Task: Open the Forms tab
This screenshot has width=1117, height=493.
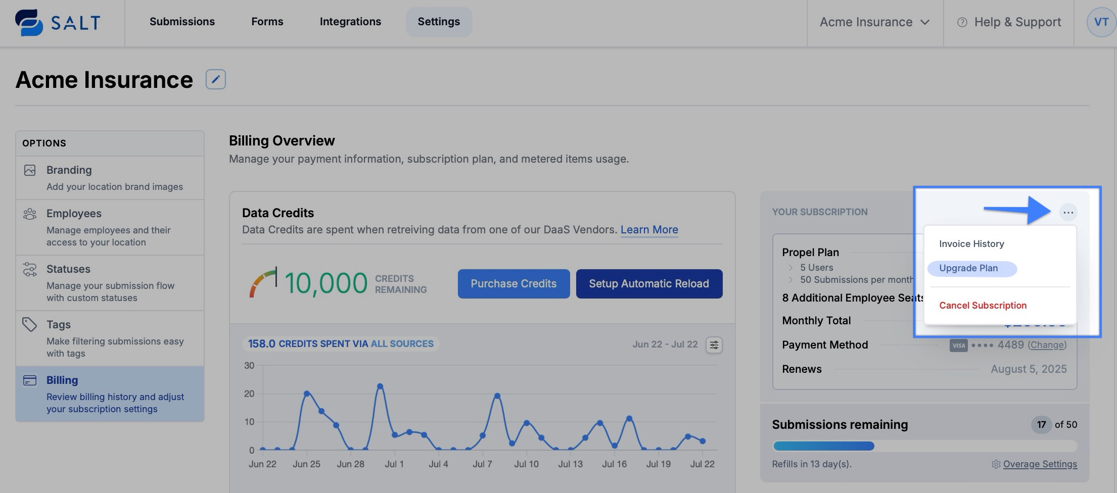Action: tap(267, 22)
